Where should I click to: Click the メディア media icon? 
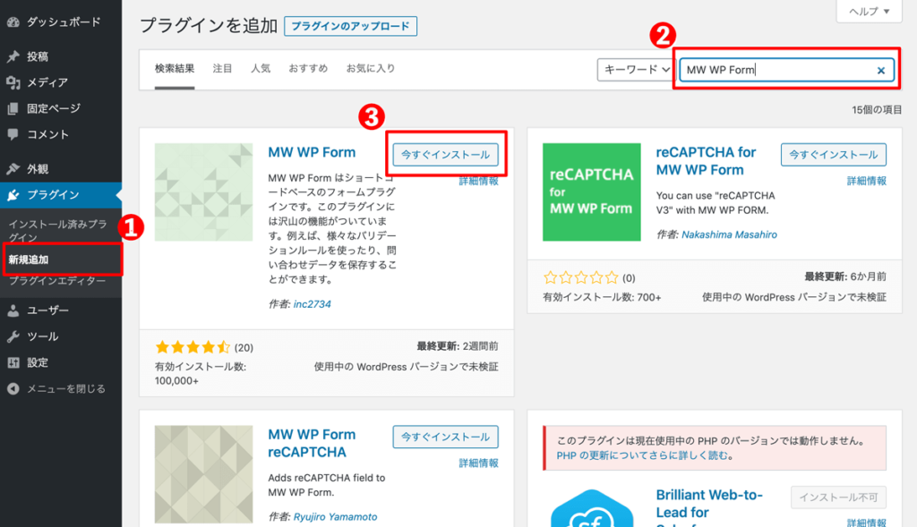(x=13, y=82)
